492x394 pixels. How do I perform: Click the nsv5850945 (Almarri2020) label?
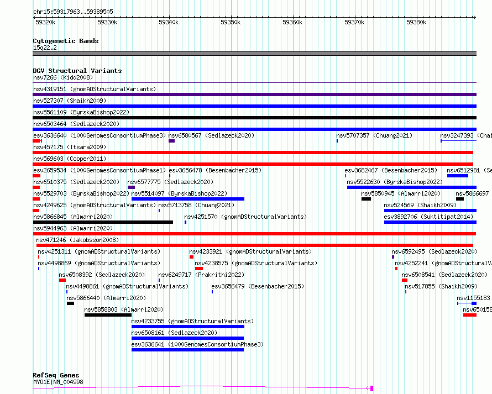point(401,193)
